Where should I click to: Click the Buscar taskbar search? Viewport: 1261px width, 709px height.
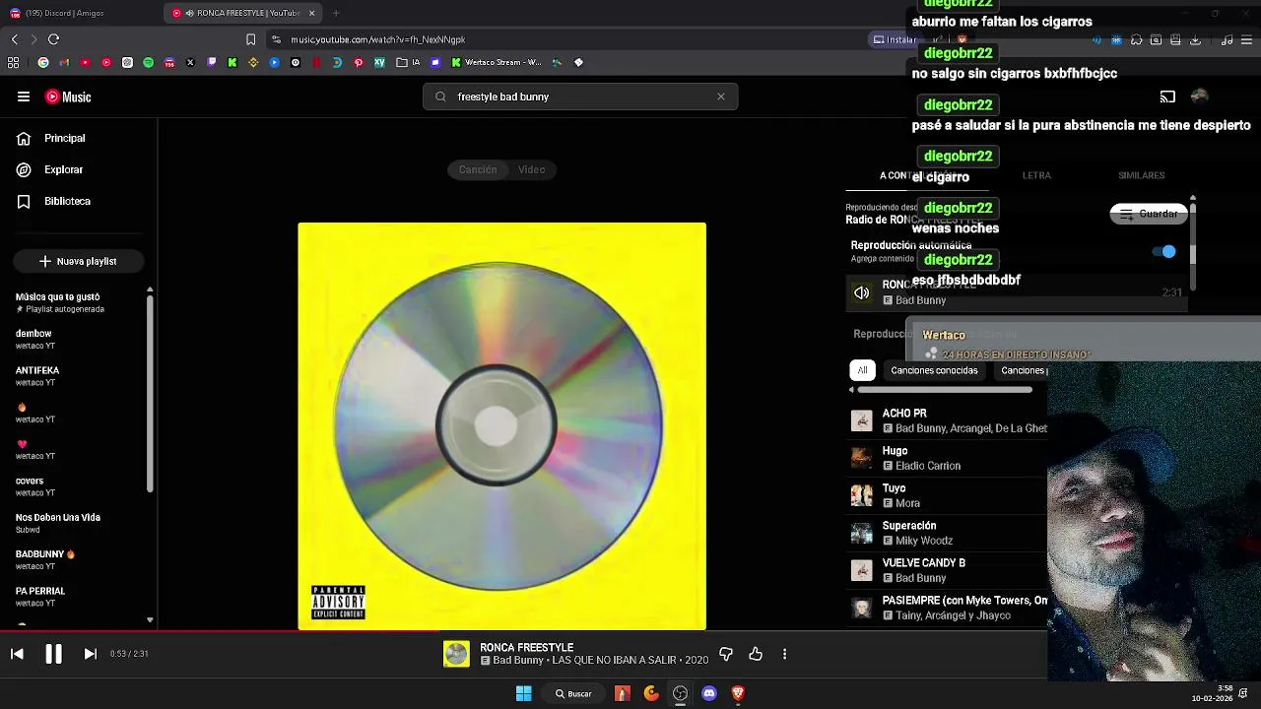pyautogui.click(x=573, y=693)
